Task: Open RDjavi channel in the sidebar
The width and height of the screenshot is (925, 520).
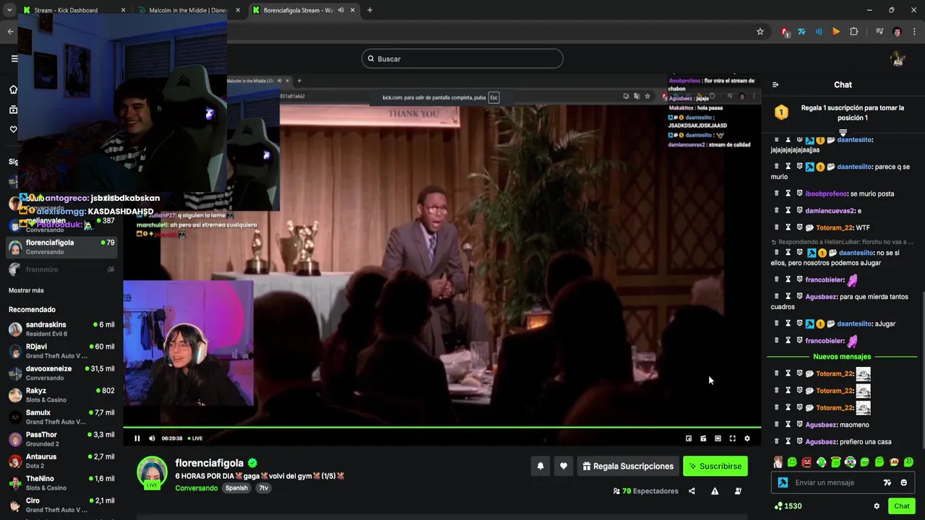Action: click(x=61, y=351)
